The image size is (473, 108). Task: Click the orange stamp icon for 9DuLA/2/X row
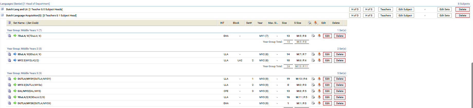click(x=319, y=97)
